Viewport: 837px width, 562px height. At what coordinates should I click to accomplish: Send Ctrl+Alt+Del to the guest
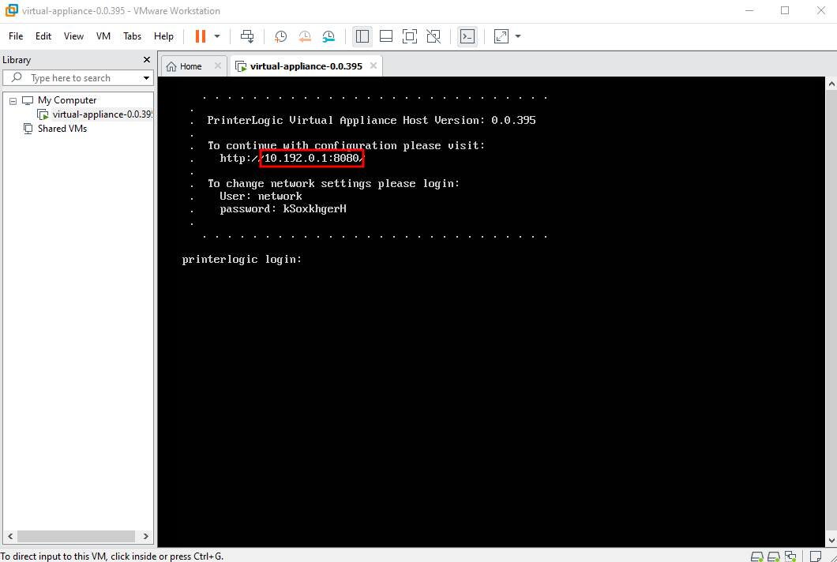(x=247, y=36)
